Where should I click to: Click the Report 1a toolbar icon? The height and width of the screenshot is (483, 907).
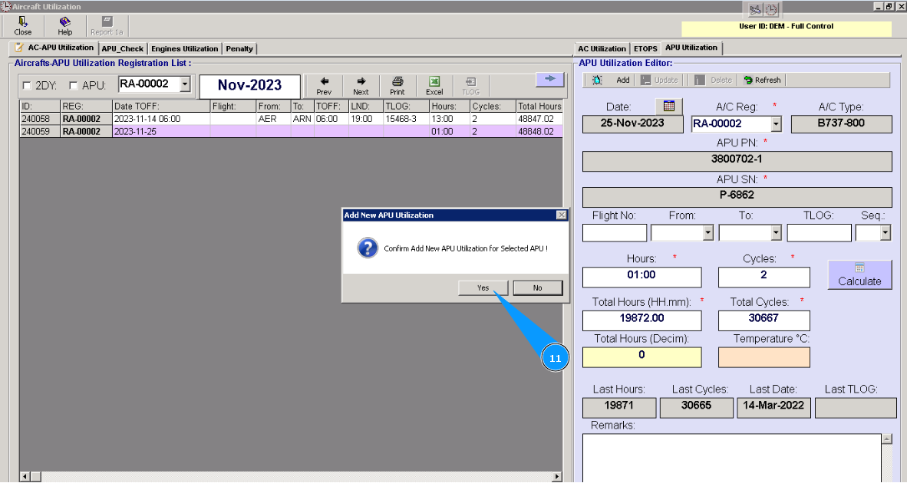[x=107, y=26]
